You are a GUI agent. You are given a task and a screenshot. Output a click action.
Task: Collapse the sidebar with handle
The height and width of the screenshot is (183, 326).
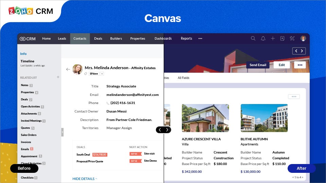tap(62, 132)
